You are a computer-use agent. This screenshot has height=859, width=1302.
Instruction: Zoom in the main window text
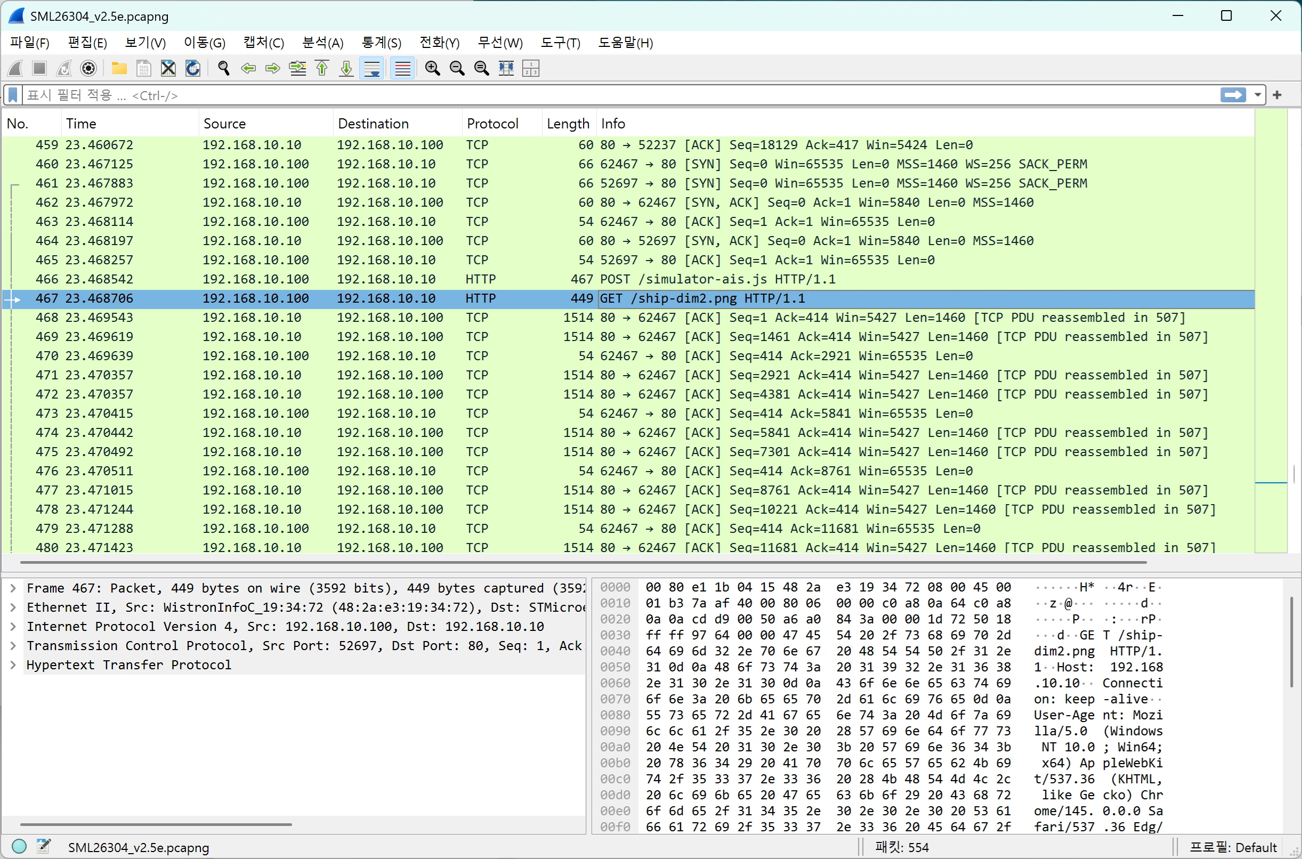[x=433, y=69]
